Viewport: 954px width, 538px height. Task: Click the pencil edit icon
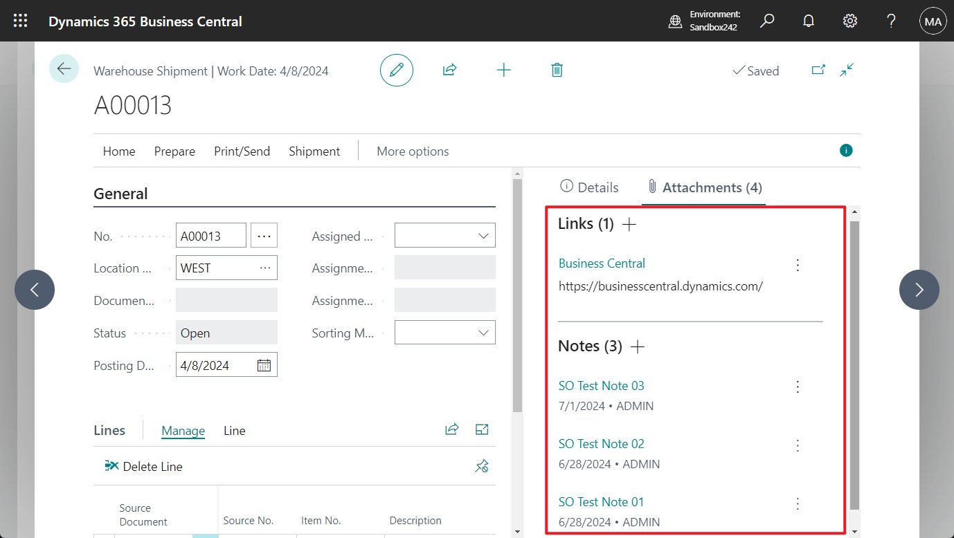pos(397,70)
